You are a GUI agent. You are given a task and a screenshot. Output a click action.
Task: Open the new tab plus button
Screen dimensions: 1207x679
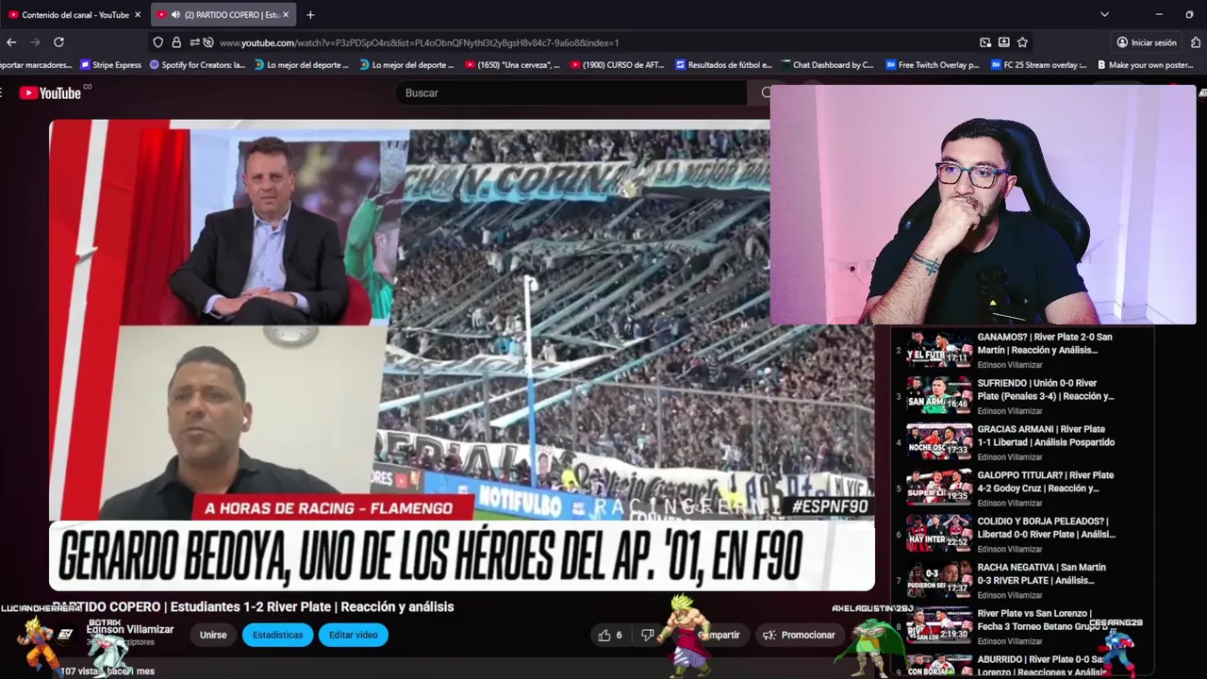[310, 14]
